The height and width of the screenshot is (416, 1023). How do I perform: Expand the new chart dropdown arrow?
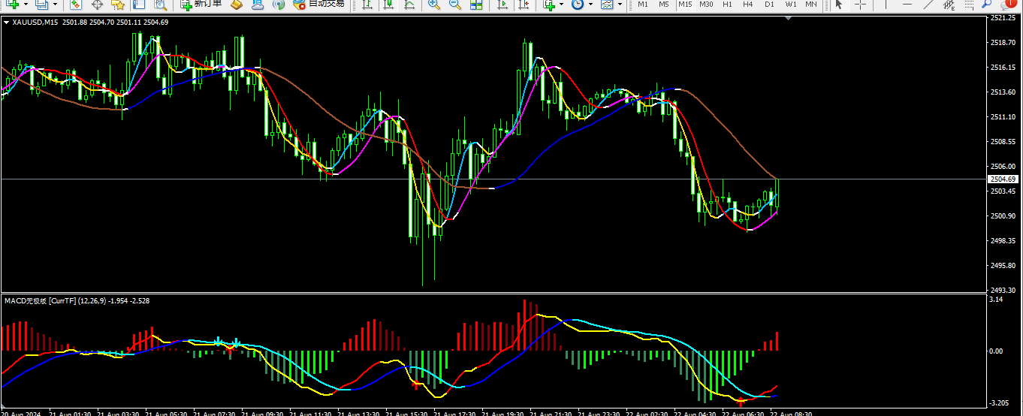[26, 5]
